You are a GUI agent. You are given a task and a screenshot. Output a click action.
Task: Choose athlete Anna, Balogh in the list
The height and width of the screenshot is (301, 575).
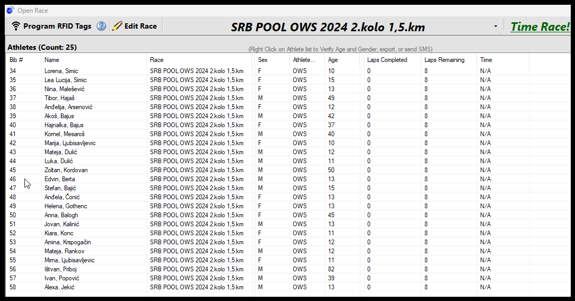61,215
